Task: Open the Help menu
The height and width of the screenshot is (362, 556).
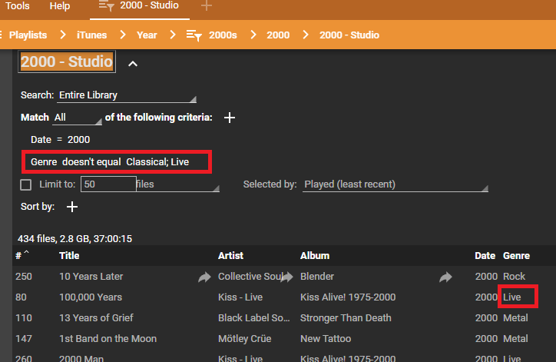Action: point(60,6)
